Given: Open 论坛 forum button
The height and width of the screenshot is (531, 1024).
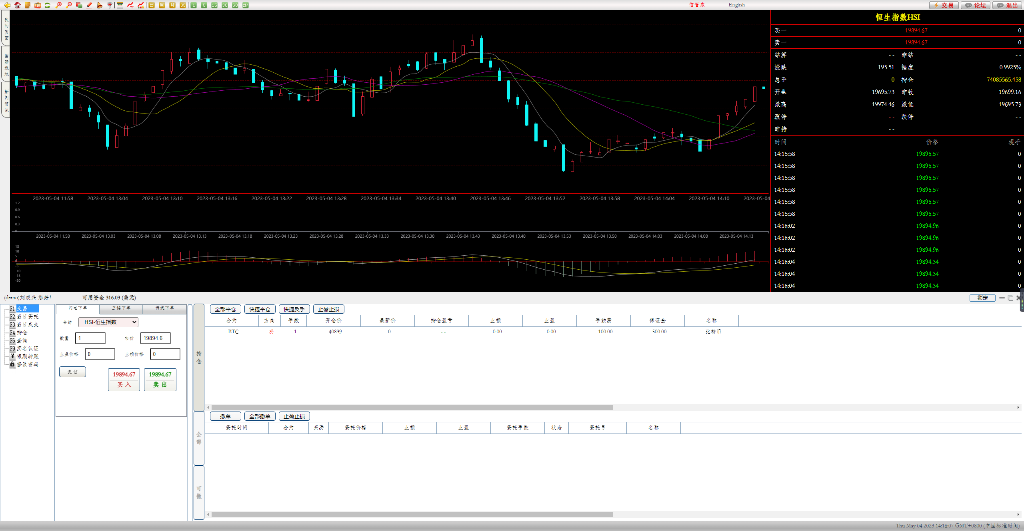Looking at the screenshot, I should tap(976, 5).
